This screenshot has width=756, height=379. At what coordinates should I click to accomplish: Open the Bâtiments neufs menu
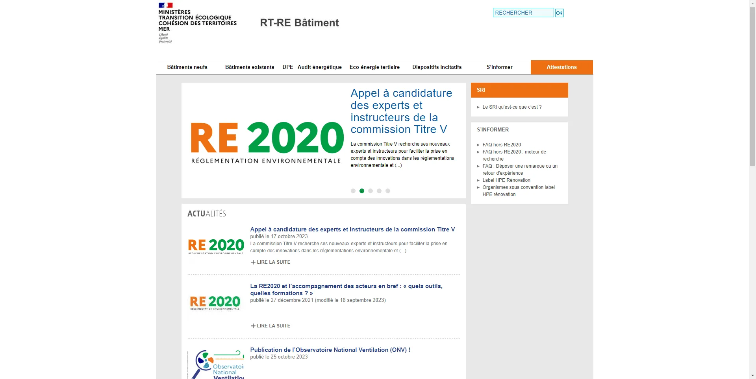coord(187,67)
